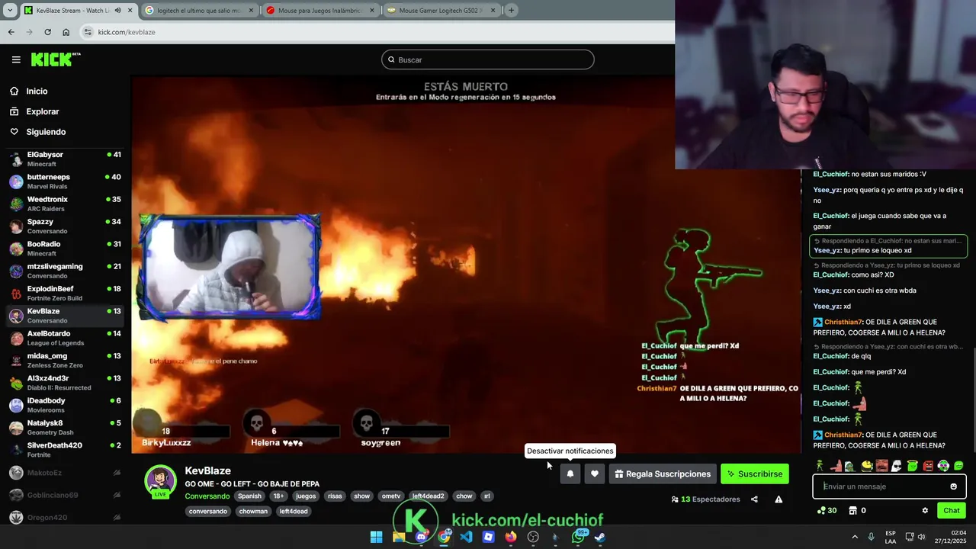Open ExplodinBeef channel in sidebar

coord(66,293)
